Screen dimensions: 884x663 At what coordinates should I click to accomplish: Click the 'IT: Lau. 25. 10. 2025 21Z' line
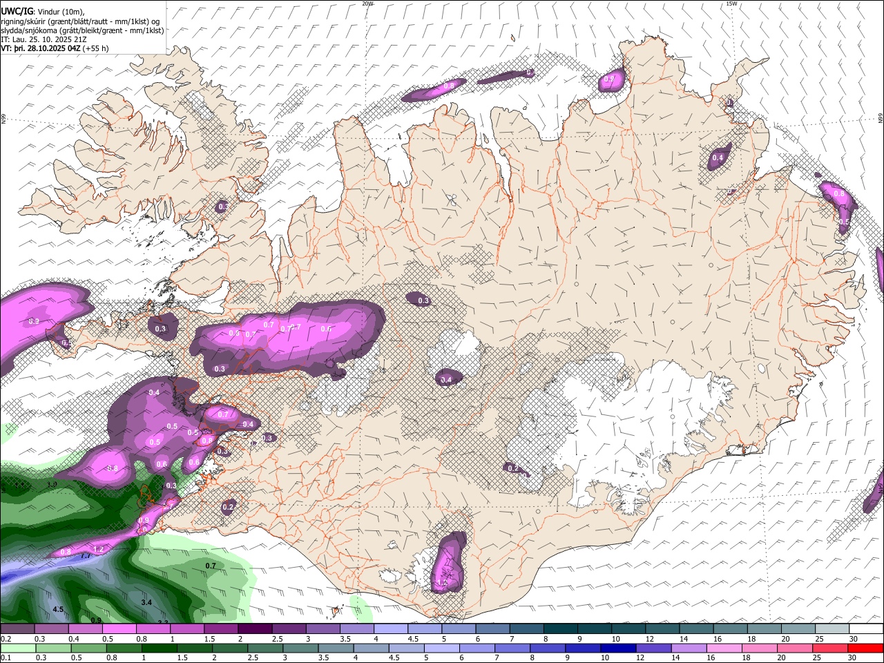pyautogui.click(x=44, y=39)
